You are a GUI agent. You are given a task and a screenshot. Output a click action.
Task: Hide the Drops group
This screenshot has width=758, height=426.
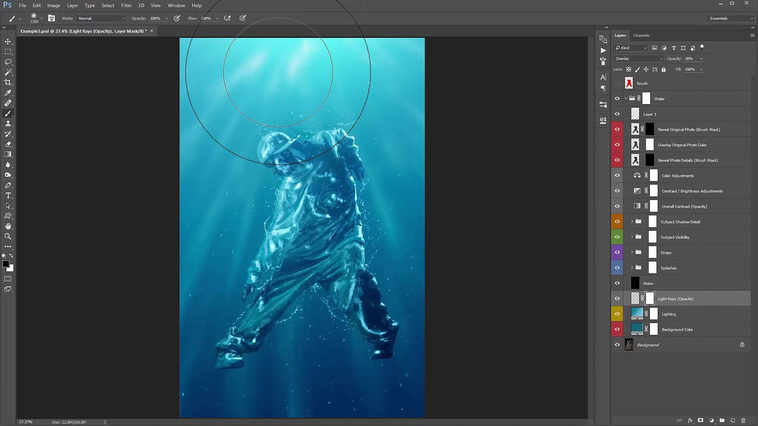(617, 253)
